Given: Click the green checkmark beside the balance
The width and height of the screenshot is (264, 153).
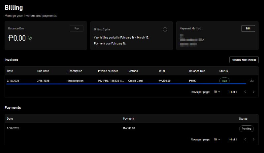Looking at the screenshot, I should [30, 38].
